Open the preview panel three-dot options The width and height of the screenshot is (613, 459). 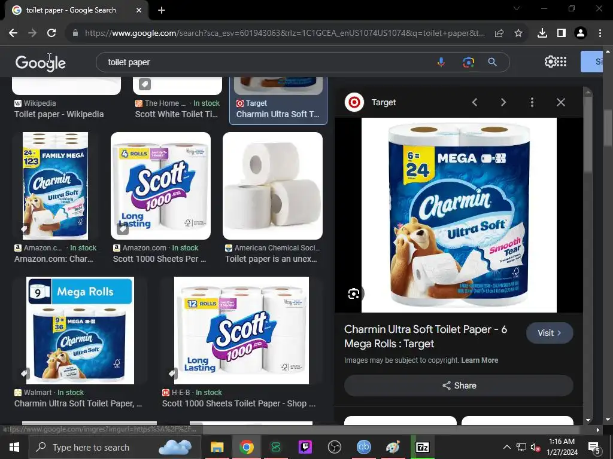point(532,102)
